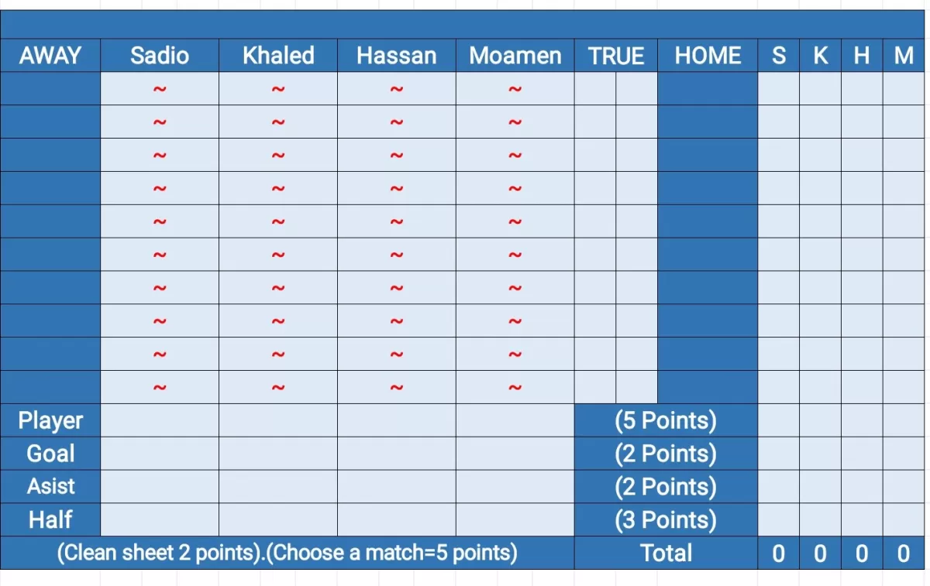Select the first tilde under Sadio
The width and height of the screenshot is (930, 586).
(160, 89)
